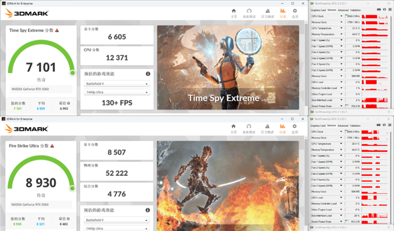394x231 pixels.
Task: Expand GPU Temperature sensor dropdown reading 37.3 °C
Action: pyautogui.click(x=341, y=28)
